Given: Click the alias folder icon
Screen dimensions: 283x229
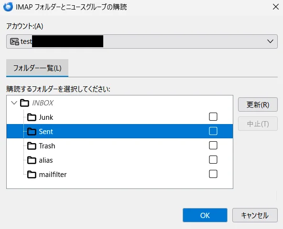Looking at the screenshot, I should [x=32, y=160].
